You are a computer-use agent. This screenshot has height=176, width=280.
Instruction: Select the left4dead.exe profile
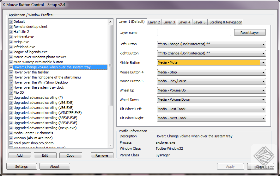(24, 47)
